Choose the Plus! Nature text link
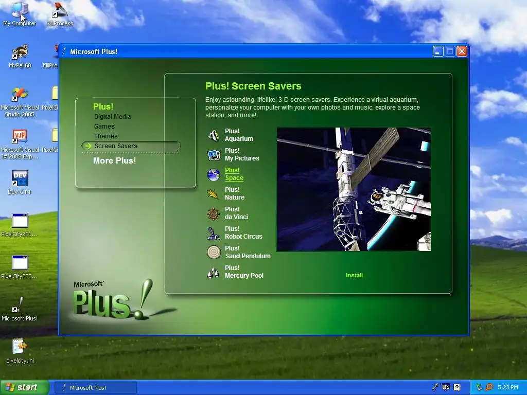 235,193
